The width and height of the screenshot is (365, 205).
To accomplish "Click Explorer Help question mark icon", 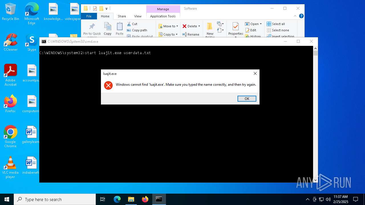I will 301,16.
